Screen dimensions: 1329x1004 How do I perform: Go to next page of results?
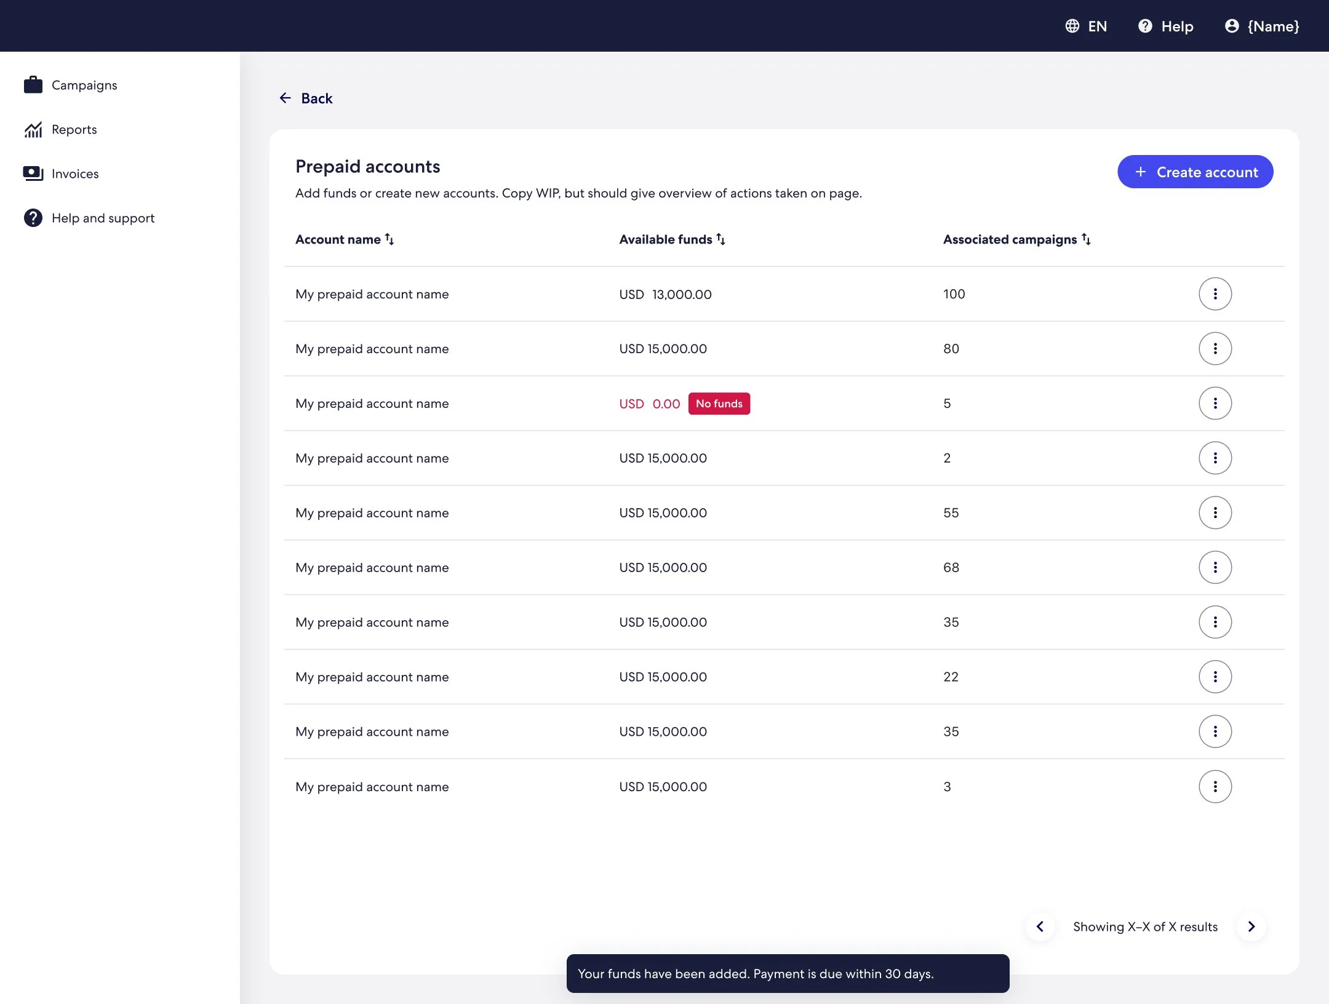coord(1251,926)
